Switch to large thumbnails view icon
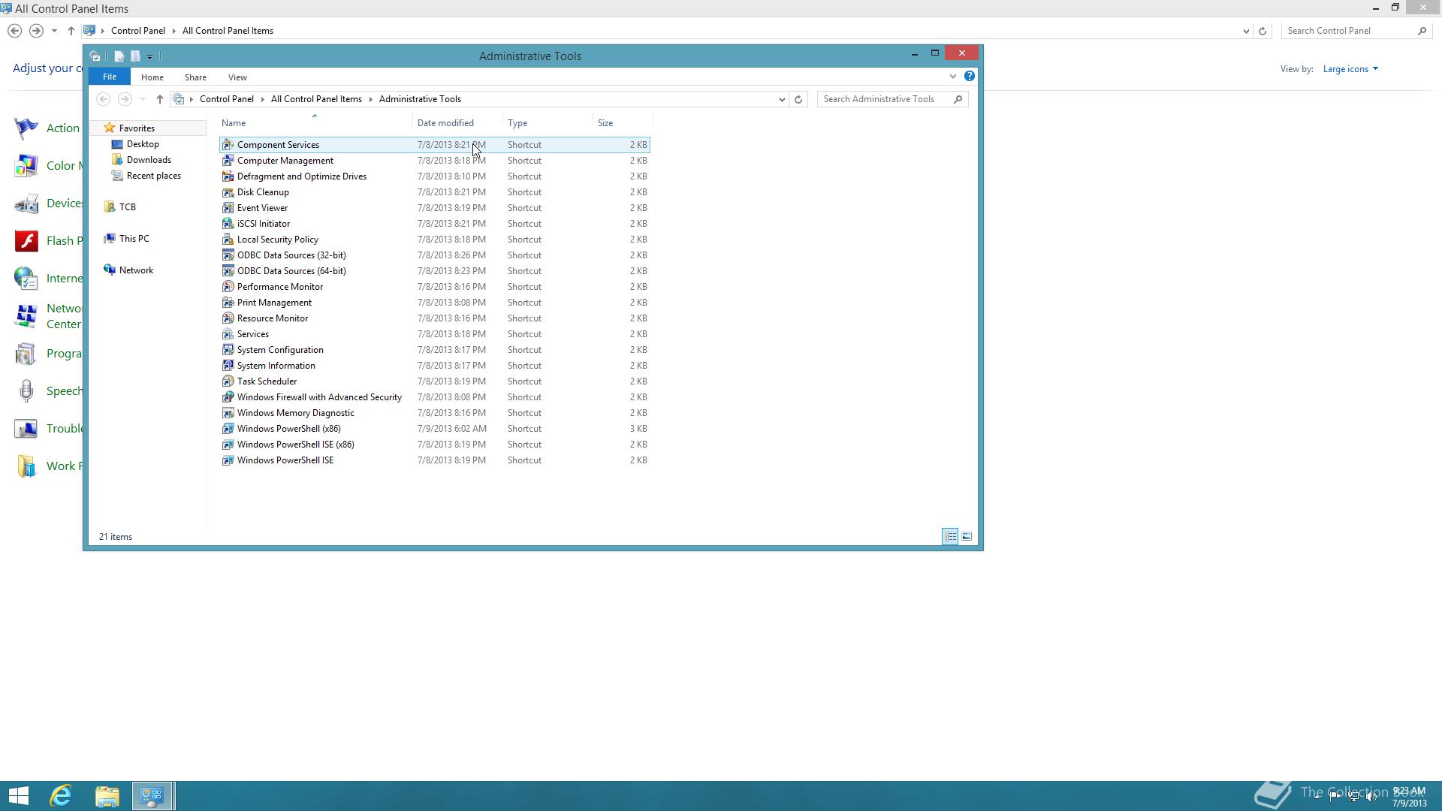Screen dimensions: 1442x811 967,536
